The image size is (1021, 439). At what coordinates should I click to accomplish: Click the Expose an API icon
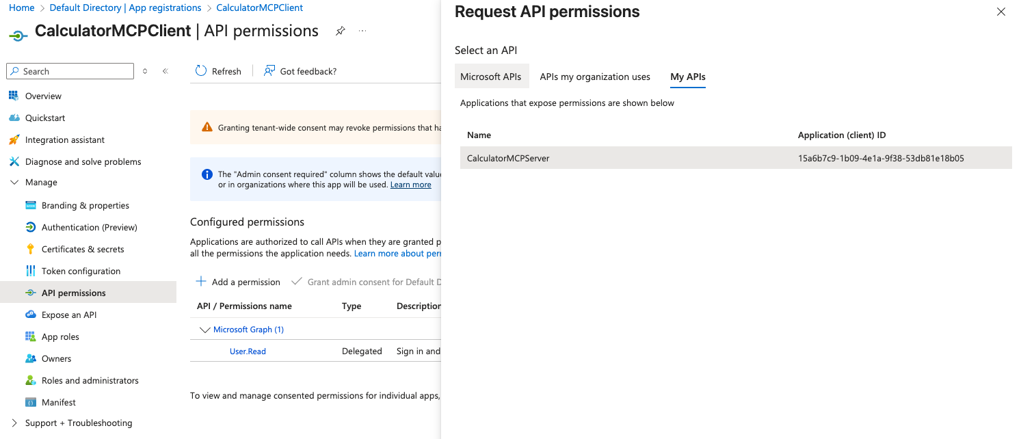30,315
